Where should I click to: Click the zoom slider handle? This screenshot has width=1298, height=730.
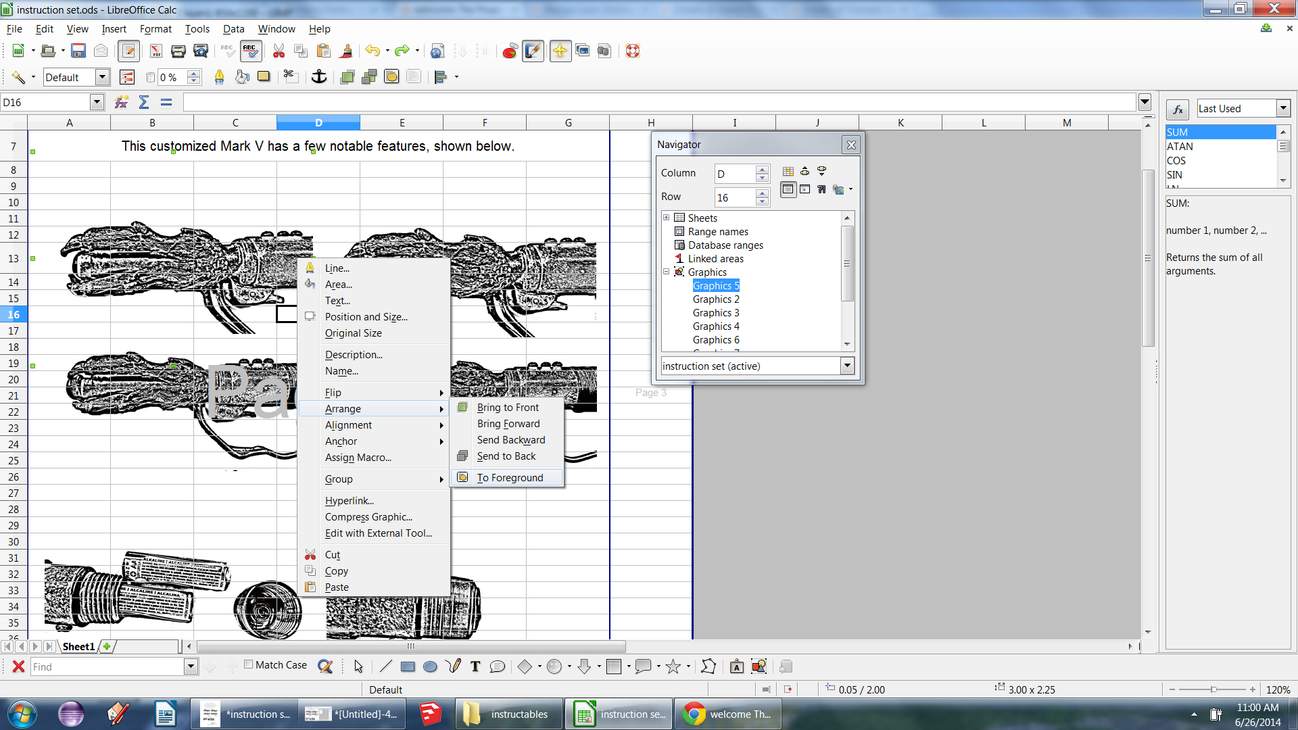click(x=1213, y=689)
